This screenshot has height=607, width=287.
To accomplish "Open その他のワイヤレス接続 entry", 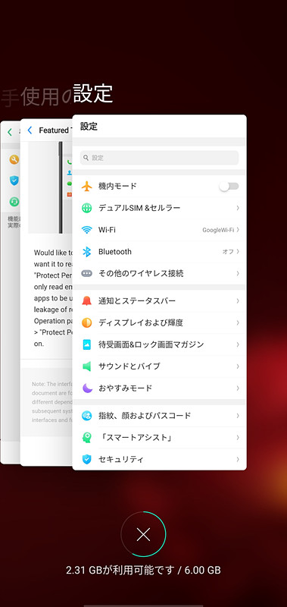I will click(159, 274).
